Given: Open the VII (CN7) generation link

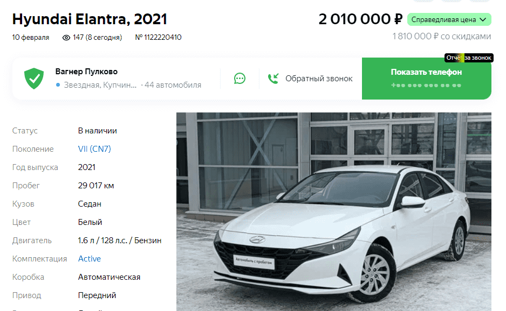Looking at the screenshot, I should click(x=94, y=149).
